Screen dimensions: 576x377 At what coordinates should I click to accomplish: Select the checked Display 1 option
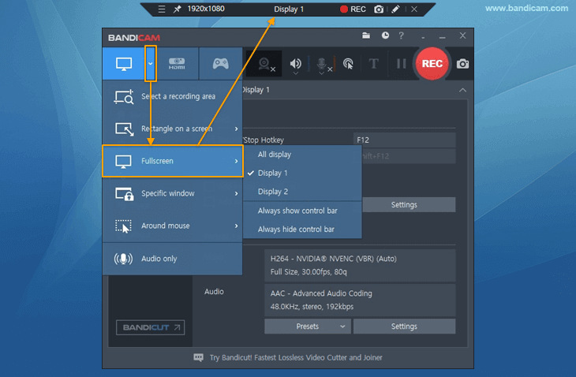pos(302,173)
